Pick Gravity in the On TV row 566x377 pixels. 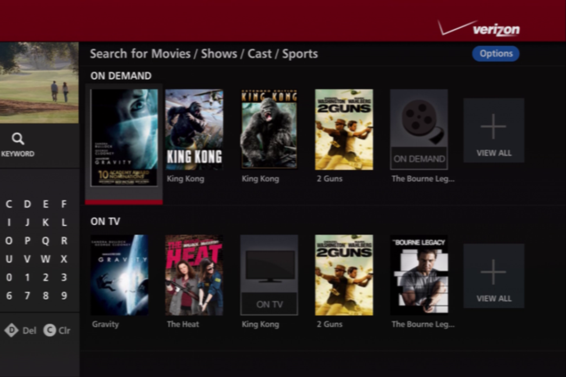click(119, 275)
